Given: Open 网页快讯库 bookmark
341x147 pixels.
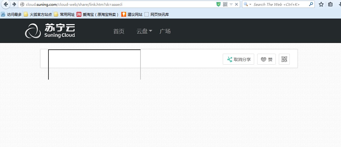Looking at the screenshot, I should [157, 15].
